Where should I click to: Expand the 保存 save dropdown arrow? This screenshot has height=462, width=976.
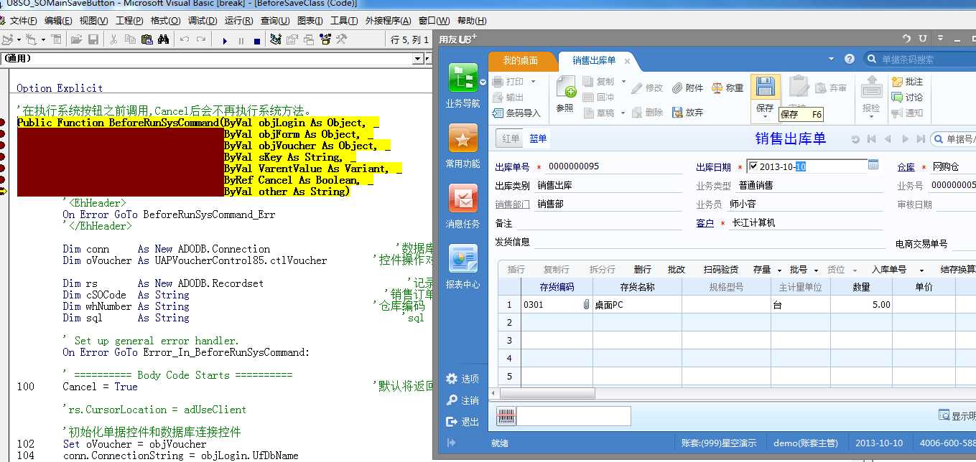coord(766,118)
